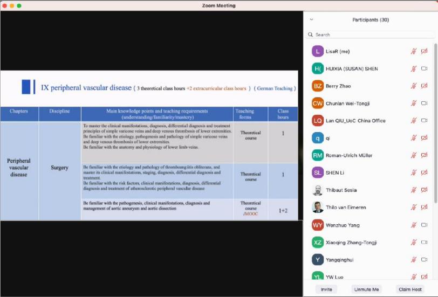
Task: Click the teal RM avatar of Roman-Ulrich Müller
Action: (x=318, y=155)
